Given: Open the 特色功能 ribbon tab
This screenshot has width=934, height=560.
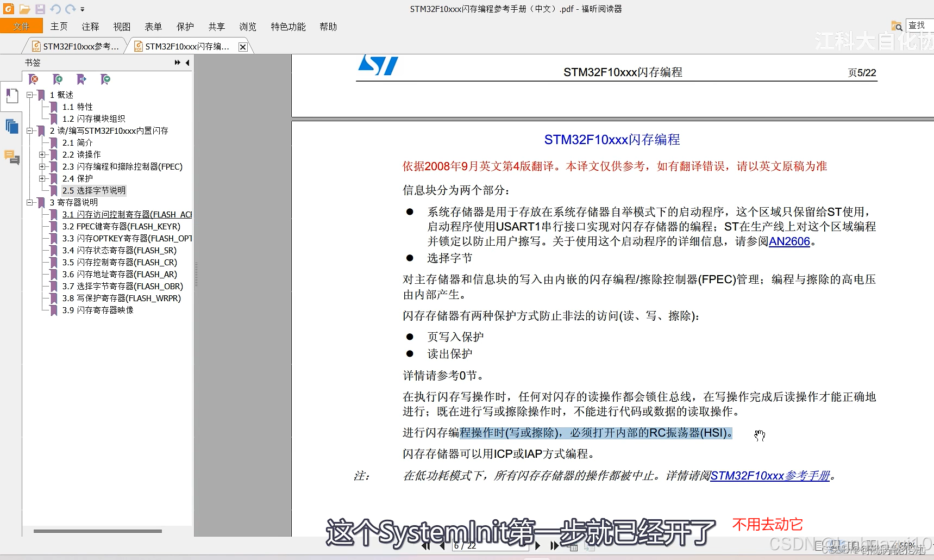Looking at the screenshot, I should (x=288, y=27).
